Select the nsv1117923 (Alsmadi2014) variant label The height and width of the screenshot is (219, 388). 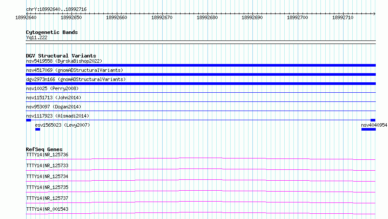pos(58,116)
